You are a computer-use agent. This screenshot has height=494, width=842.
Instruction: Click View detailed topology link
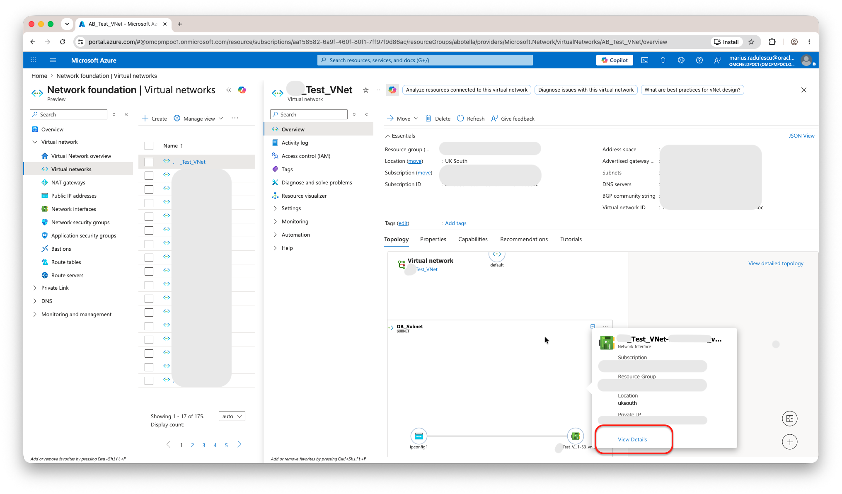coord(776,264)
